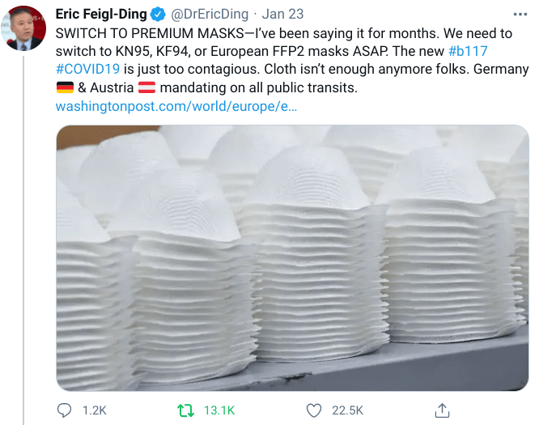Click the share upload icon
Screen dimensions: 539x425
click(442, 410)
